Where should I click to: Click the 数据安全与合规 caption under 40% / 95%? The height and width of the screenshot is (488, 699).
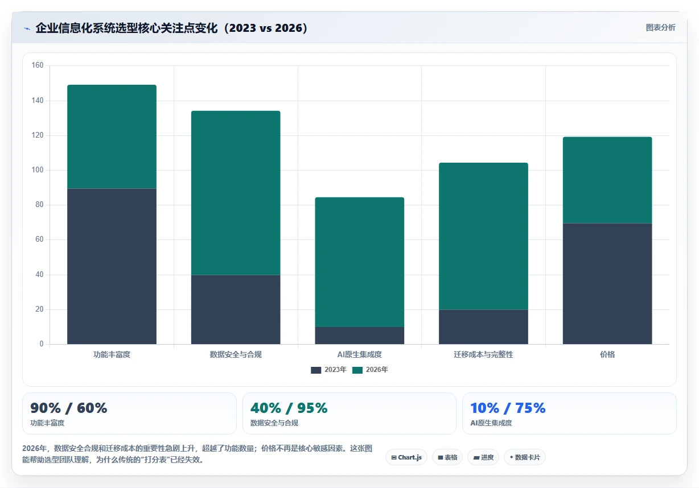pos(274,423)
